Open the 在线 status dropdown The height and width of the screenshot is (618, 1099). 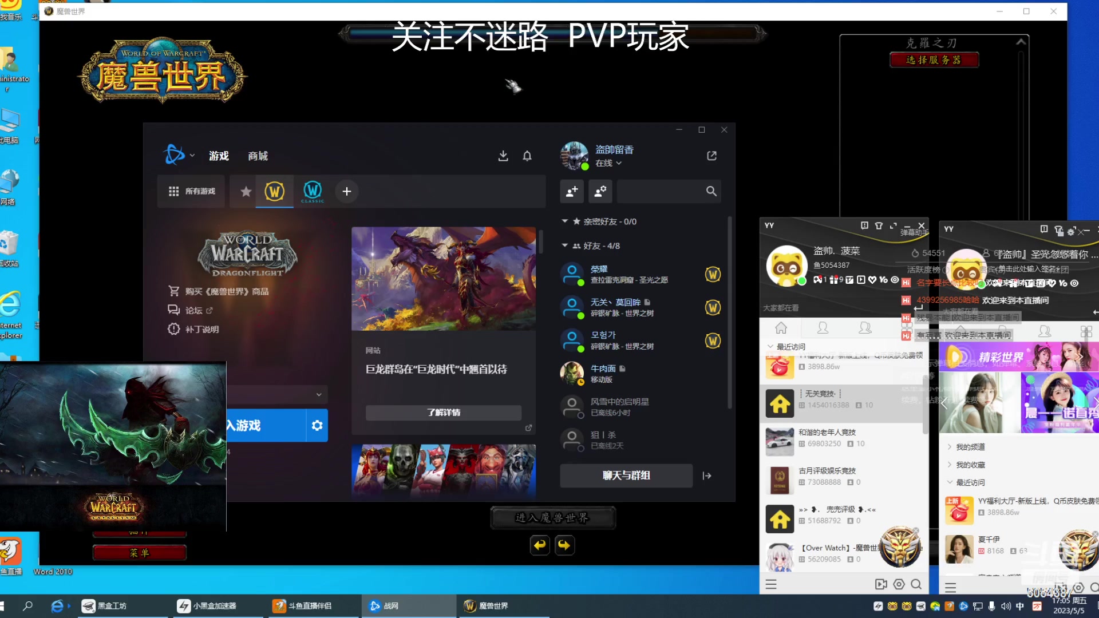pos(608,163)
